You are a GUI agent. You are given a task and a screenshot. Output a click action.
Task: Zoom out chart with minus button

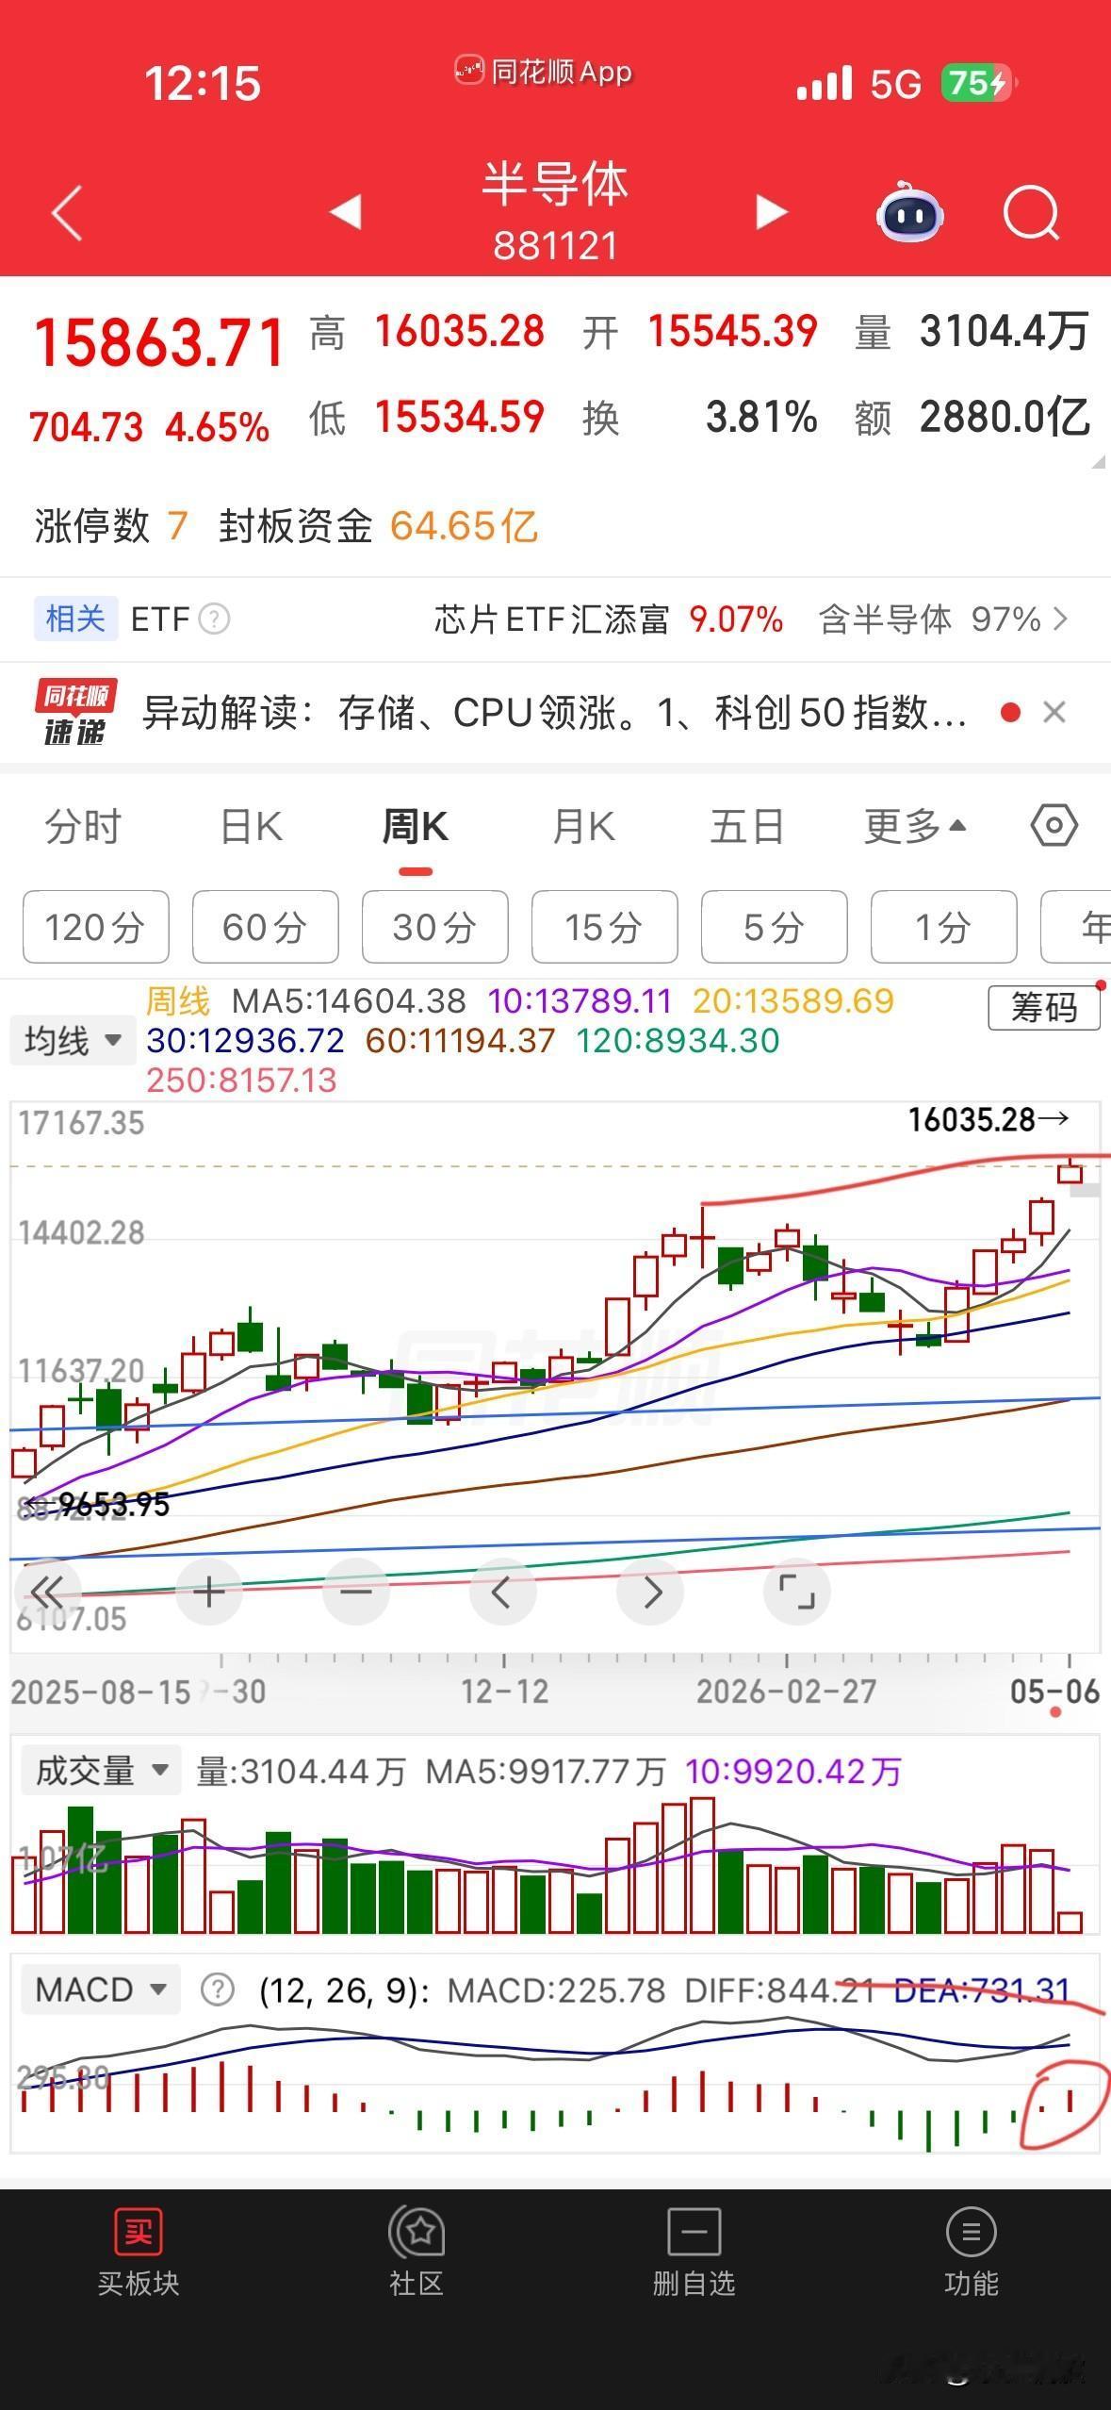tap(355, 1593)
